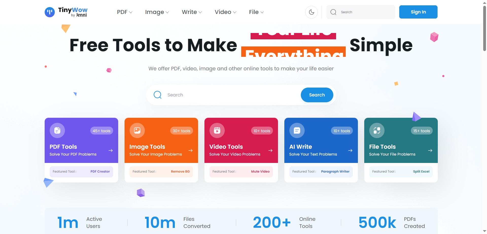
Task: Click 'Solve Your PDF Problems' text
Action: pos(73,154)
